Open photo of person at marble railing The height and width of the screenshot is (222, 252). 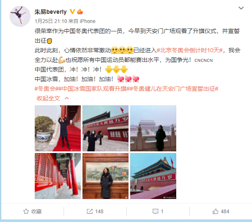153,128
